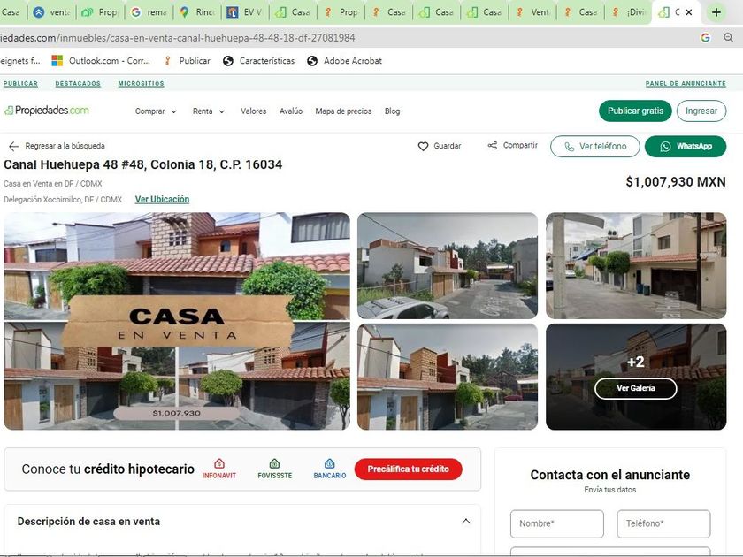Expand the Comprar dropdown menu
Image resolution: width=743 pixels, height=557 pixels.
click(156, 111)
